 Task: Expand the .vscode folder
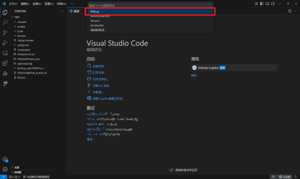(x=38, y=22)
